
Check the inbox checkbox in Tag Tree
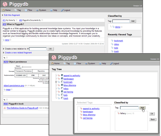[x=62, y=88]
